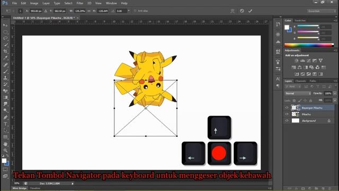Click the foreground color in Color panel
This screenshot has height=191, width=339.
(x=287, y=27)
